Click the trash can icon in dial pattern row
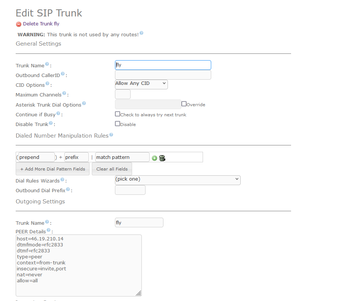This screenshot has width=356, height=301. [162, 158]
